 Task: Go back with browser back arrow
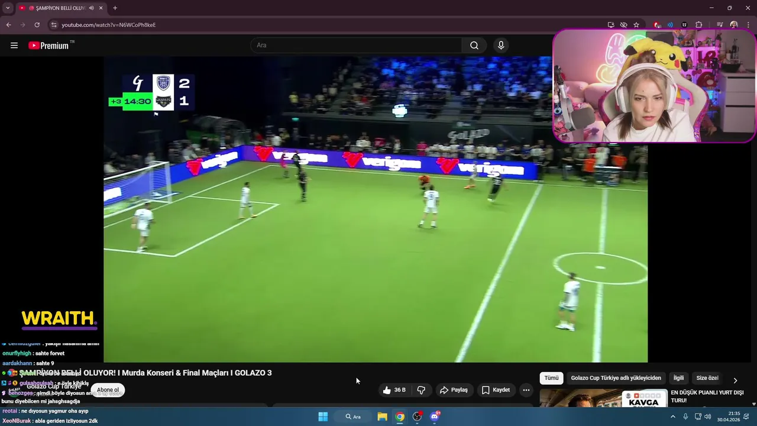[8, 25]
